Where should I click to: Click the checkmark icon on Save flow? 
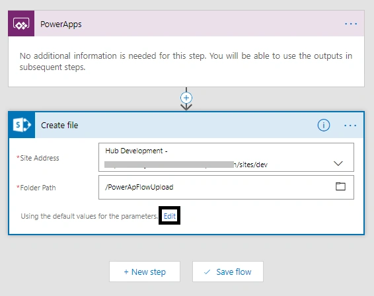(x=207, y=272)
